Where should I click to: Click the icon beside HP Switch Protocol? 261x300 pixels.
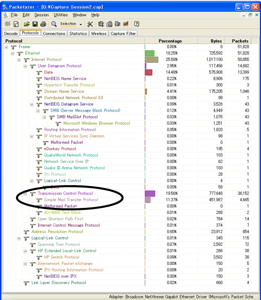click(x=39, y=257)
